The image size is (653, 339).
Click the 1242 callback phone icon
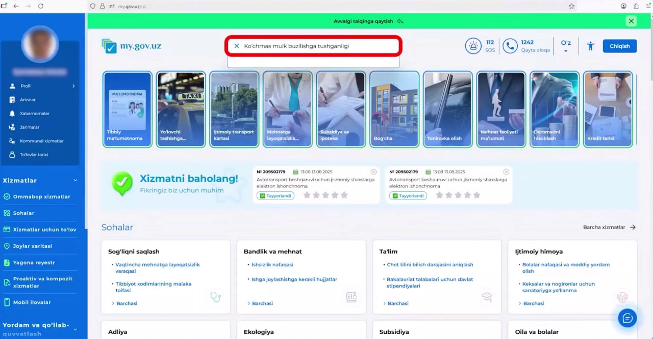pyautogui.click(x=510, y=46)
